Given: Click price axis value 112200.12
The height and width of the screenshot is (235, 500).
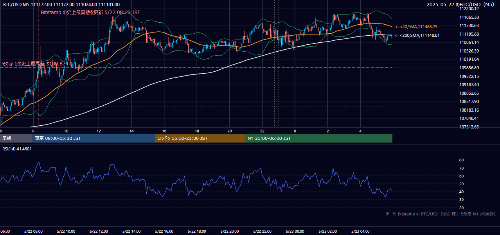Looking at the screenshot, I should tap(469, 9).
